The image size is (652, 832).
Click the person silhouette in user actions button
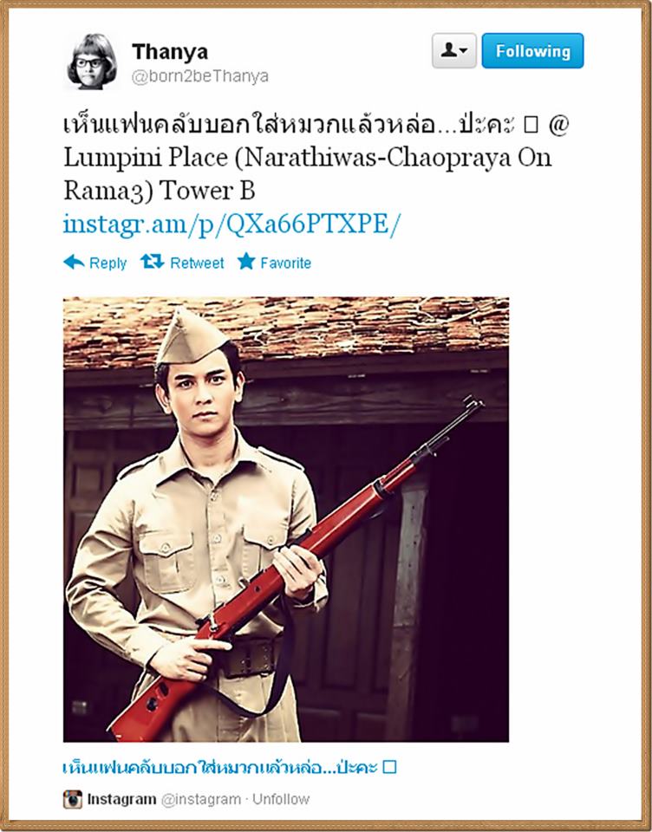click(x=448, y=50)
